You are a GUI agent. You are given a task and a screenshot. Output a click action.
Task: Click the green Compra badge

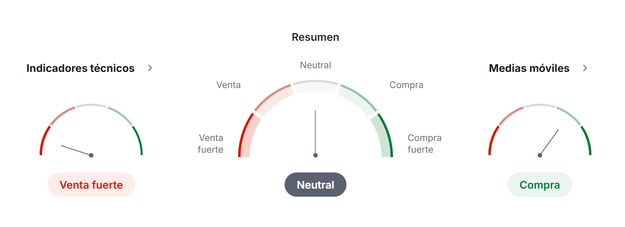539,185
